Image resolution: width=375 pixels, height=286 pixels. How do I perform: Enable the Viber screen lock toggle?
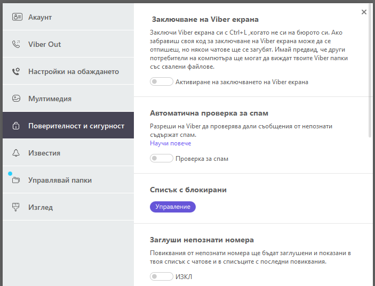162,82
